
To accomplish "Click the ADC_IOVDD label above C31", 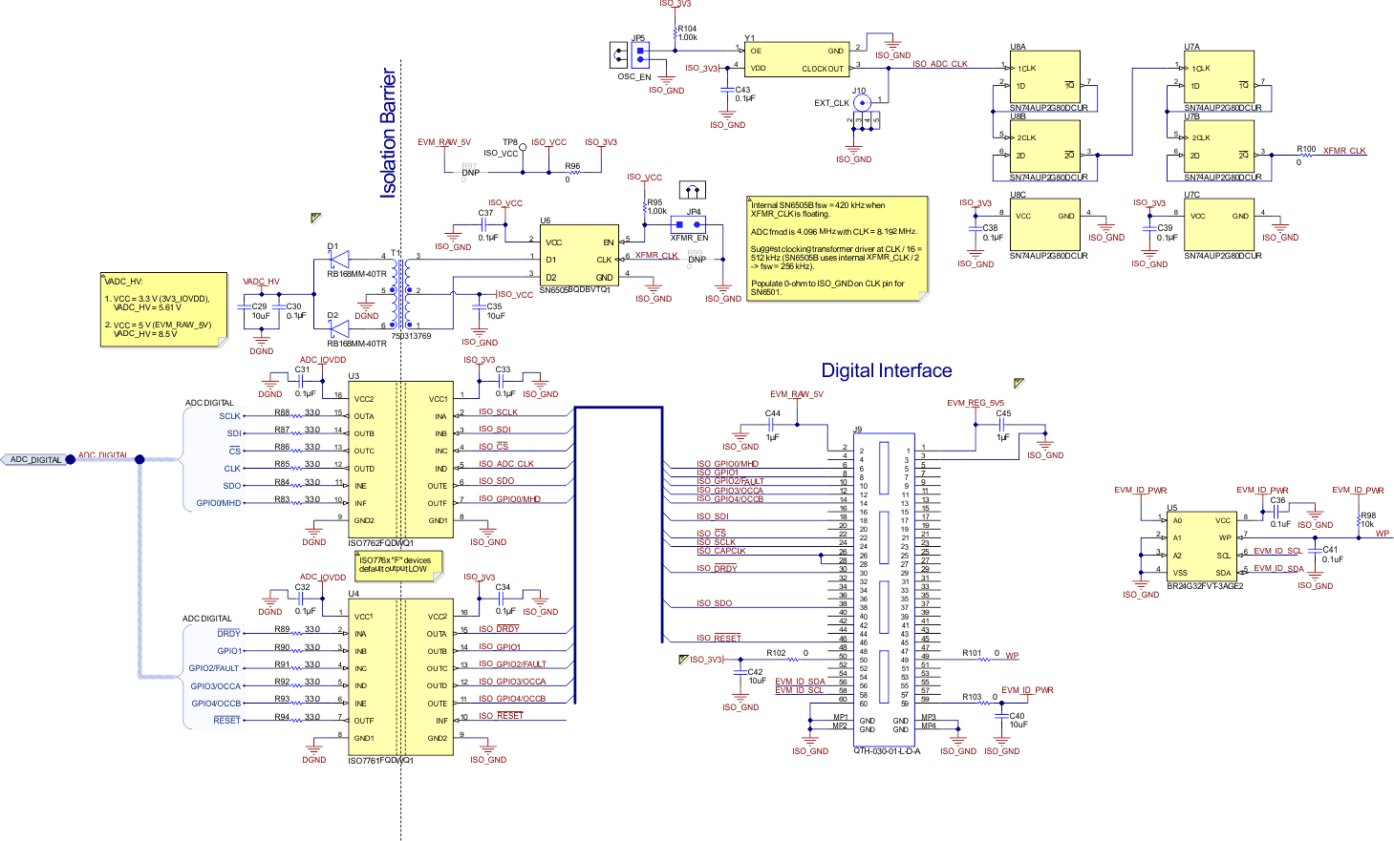I will 323,360.
